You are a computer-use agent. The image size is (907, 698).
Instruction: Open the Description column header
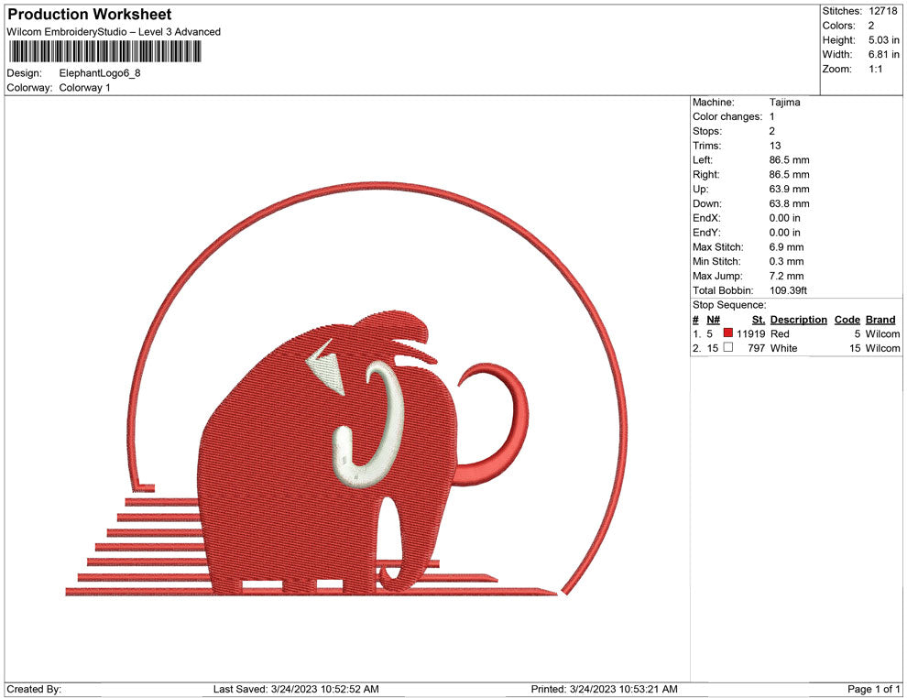pos(798,319)
